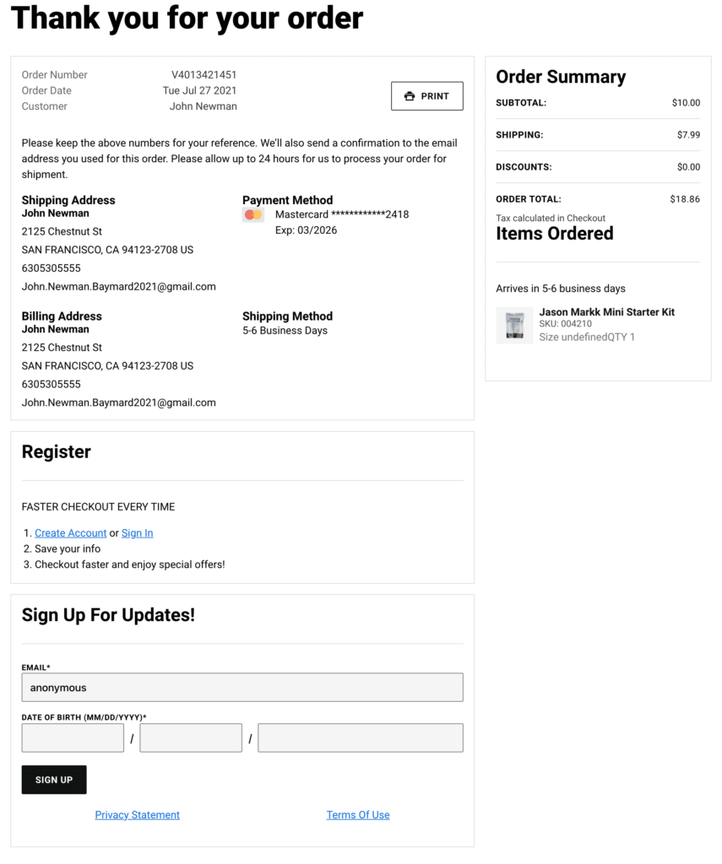Click the Register section heading
This screenshot has height=864, width=722.
pos(56,451)
